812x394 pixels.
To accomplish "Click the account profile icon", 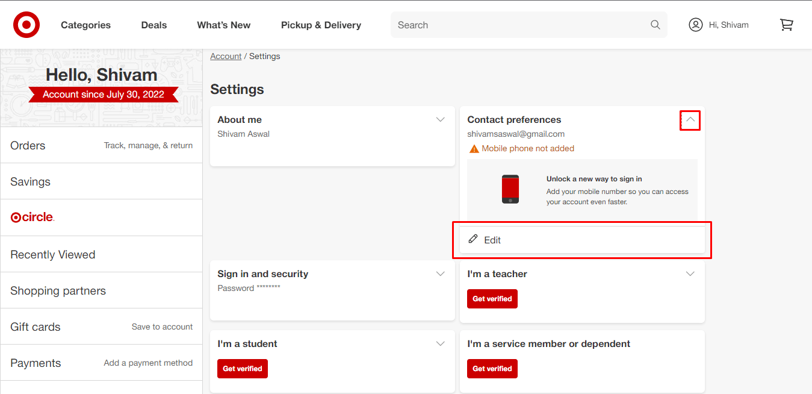I will (x=696, y=25).
